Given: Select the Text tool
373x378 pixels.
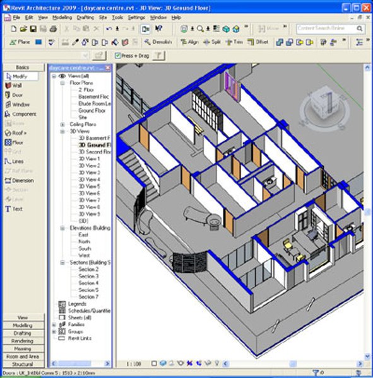Looking at the screenshot, I should pos(14,209).
